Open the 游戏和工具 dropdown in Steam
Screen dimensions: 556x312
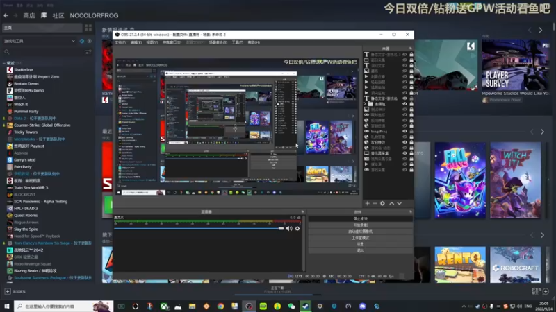pyautogui.click(x=39, y=41)
